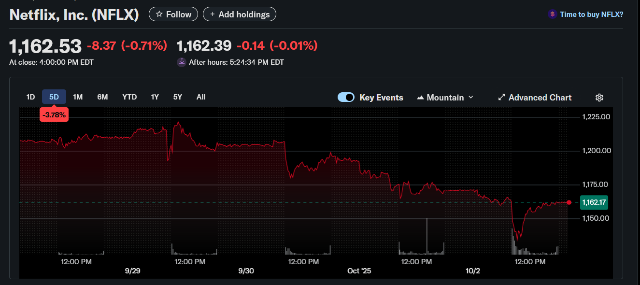Viewport: 640px width, 285px height.
Task: Click the Add holdings button
Action: click(240, 14)
